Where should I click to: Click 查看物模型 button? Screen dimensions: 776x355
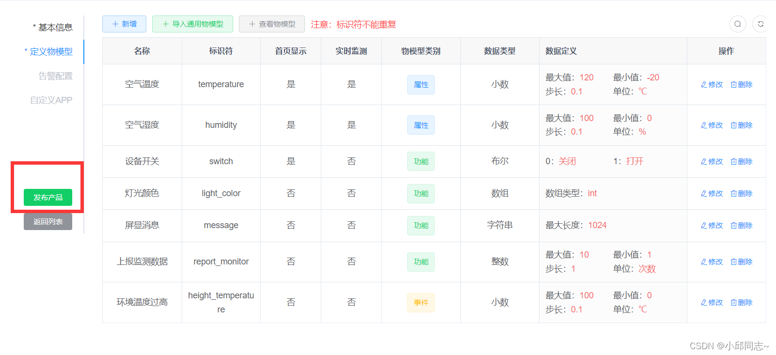(x=272, y=24)
